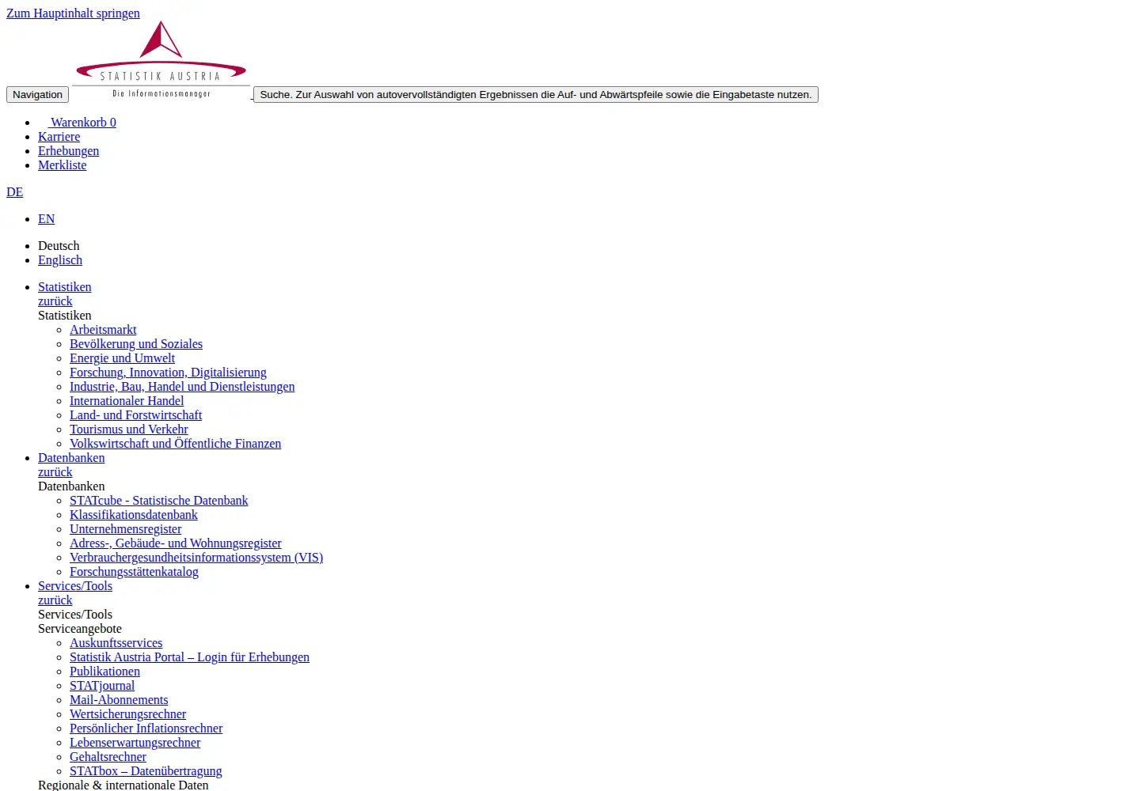
Task: Click zurück under Services/Tools
Action: [55, 600]
